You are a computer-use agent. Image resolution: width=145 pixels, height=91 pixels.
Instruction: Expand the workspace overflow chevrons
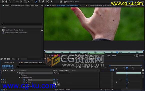tap(139, 2)
